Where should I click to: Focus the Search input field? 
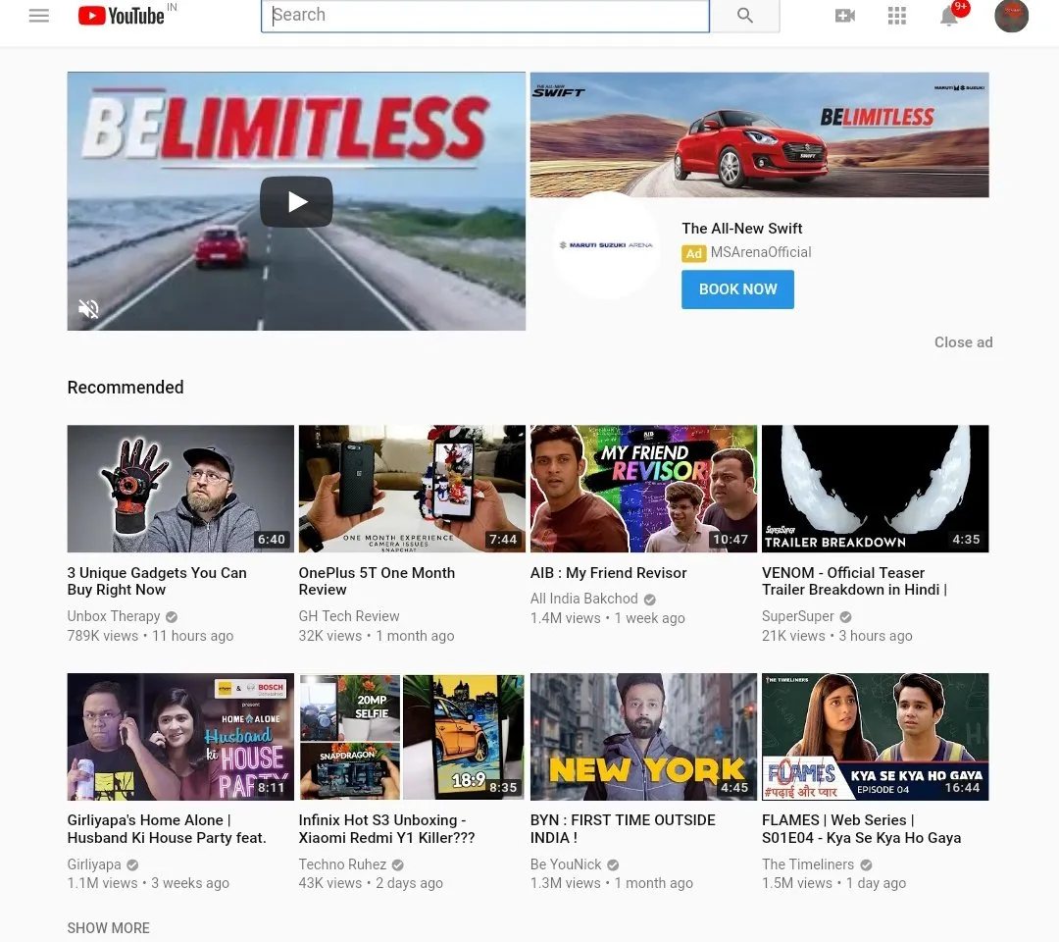(485, 16)
